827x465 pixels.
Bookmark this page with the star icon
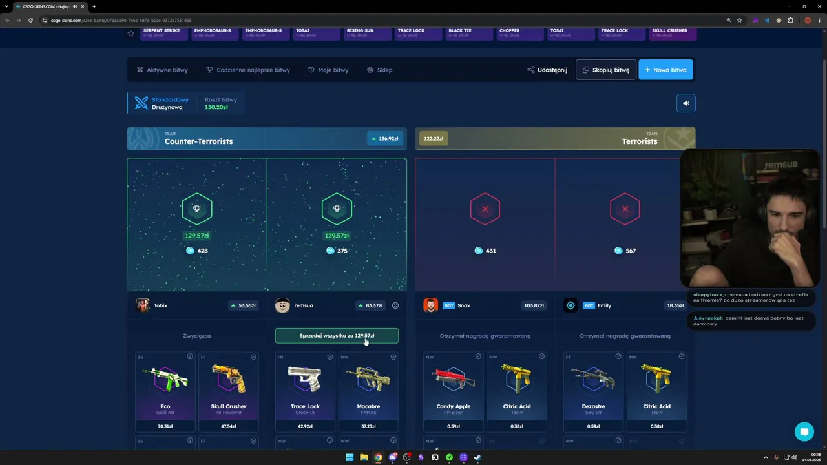(740, 20)
